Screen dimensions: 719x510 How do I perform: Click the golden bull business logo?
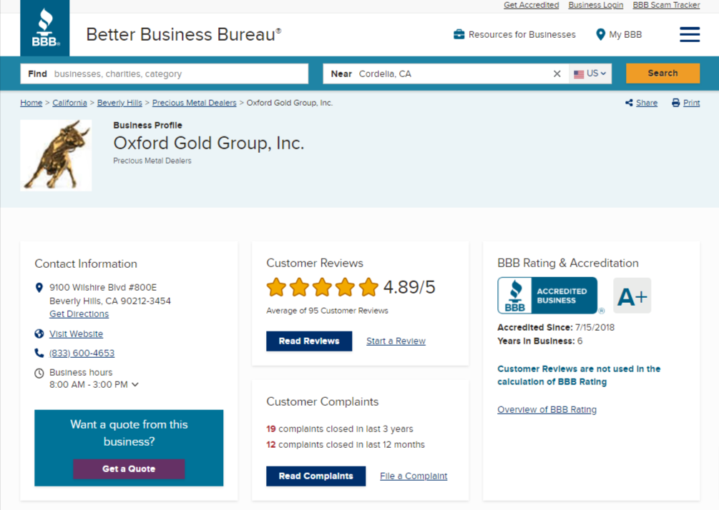[56, 155]
